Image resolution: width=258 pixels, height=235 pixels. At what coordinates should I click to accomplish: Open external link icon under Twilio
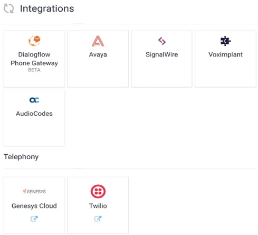[x=98, y=219]
